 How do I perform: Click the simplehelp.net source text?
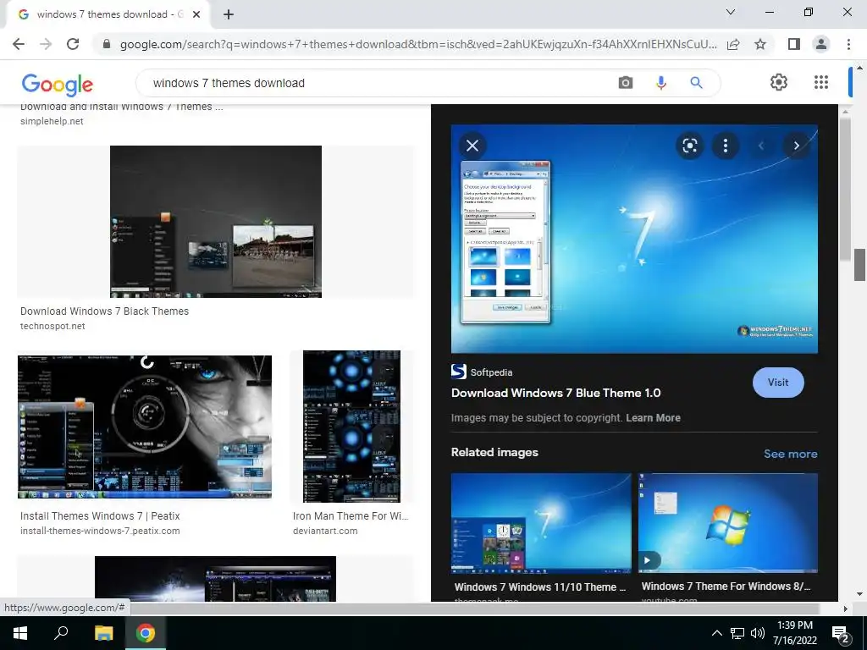tap(52, 121)
